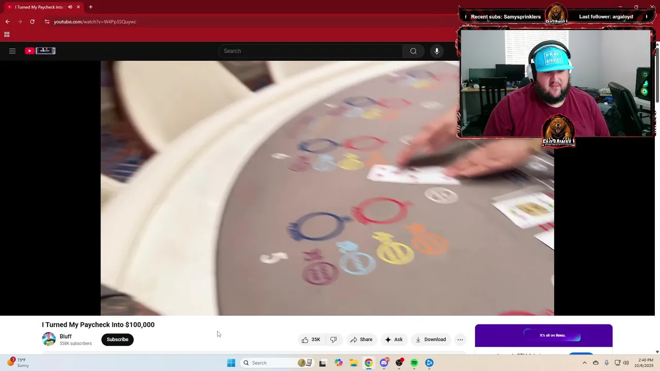Open File Explorer from the taskbar
Image resolution: width=660 pixels, height=371 pixels.
pos(354,363)
